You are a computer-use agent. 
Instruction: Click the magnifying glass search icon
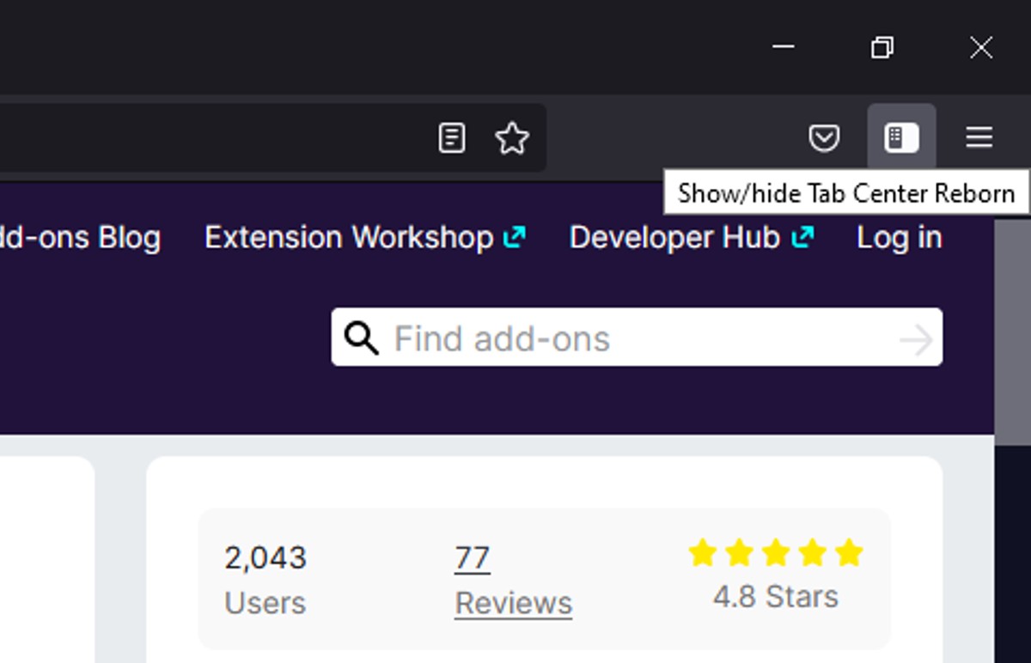coord(362,338)
